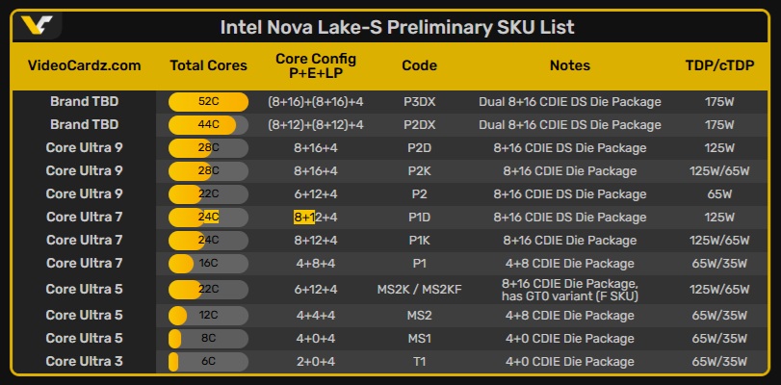The width and height of the screenshot is (781, 385).
Task: Select Brand TBD in the 44C row
Action: 84,125
